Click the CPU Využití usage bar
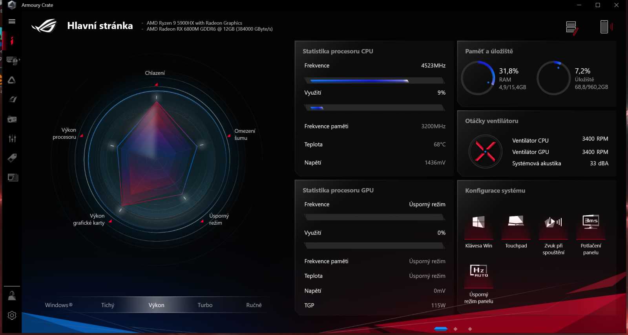This screenshot has width=628, height=335. pyautogui.click(x=374, y=108)
